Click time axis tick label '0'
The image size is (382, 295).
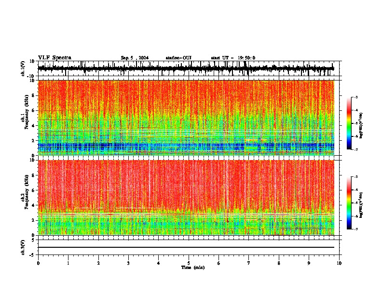click(38, 263)
